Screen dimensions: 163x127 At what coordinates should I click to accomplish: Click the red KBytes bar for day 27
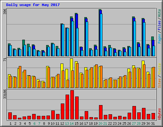pos(134,113)
